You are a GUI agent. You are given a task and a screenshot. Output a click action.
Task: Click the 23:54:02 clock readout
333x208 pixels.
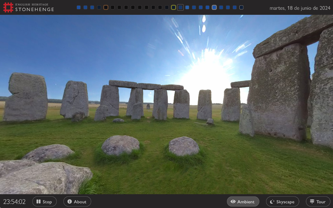point(14,202)
